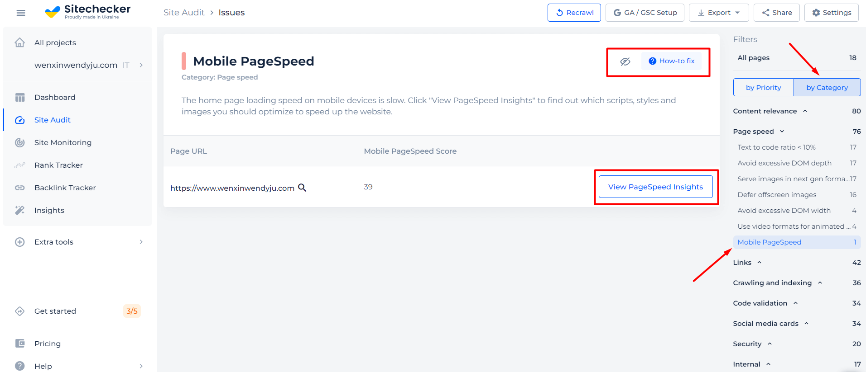Expand the Social media cards category
Image resolution: width=866 pixels, height=372 pixels.
click(797, 324)
